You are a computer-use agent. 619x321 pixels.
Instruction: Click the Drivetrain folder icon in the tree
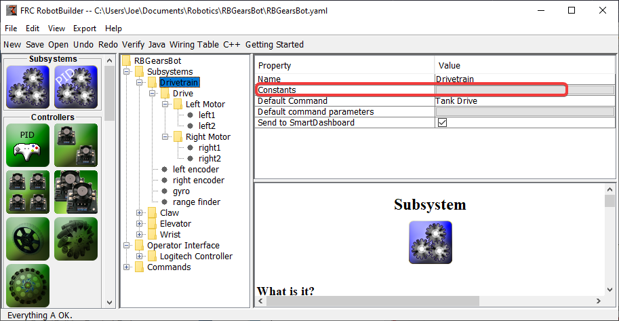click(152, 83)
